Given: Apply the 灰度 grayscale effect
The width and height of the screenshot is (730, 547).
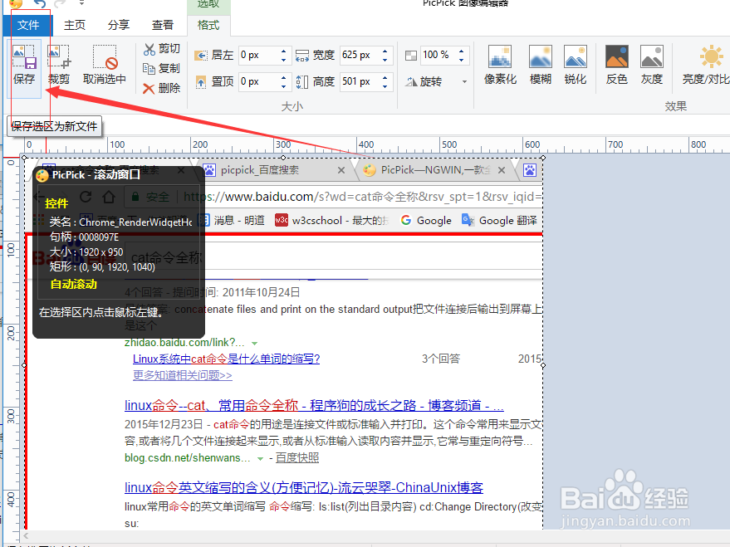Looking at the screenshot, I should 652,65.
